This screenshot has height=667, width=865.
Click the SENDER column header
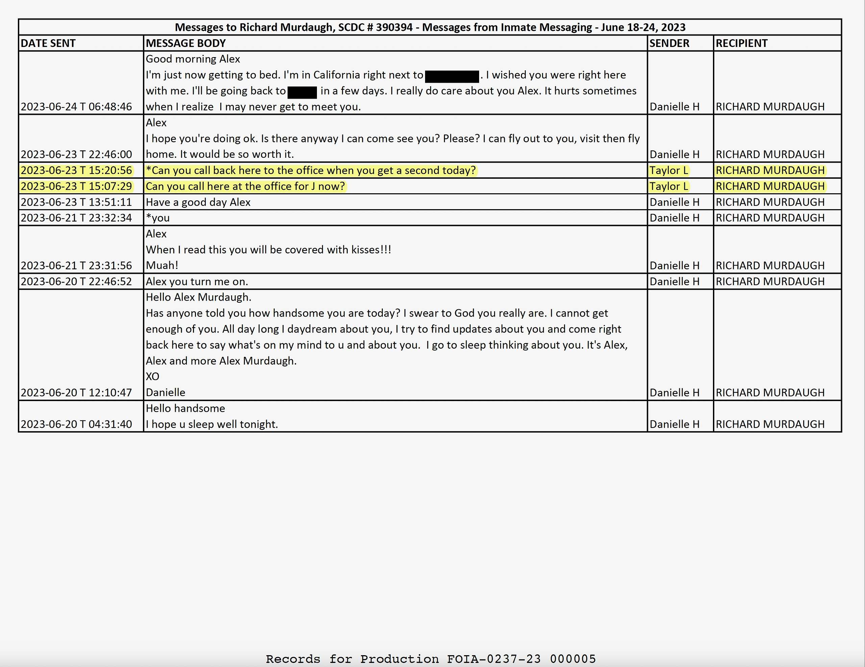[x=669, y=43]
